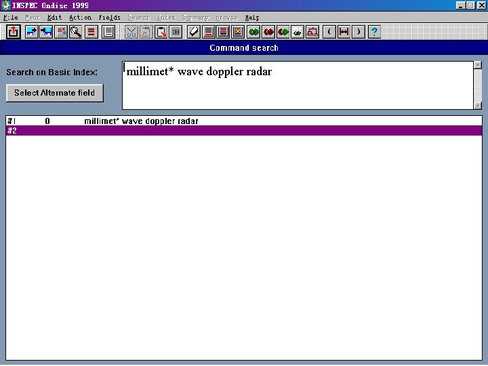Image resolution: width=488 pixels, height=366 pixels.
Task: Click the scissors cut icon
Action: pyautogui.click(x=131, y=32)
